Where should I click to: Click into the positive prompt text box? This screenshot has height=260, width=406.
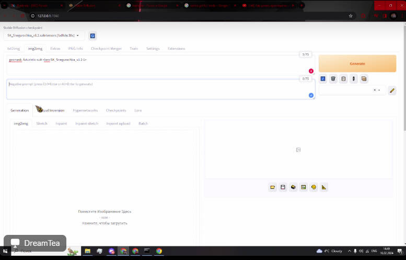(x=160, y=65)
